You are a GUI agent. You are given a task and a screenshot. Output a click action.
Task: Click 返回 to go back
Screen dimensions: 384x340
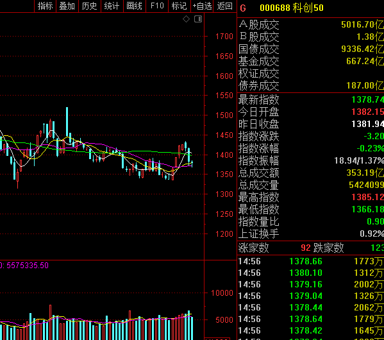pyautogui.click(x=224, y=6)
